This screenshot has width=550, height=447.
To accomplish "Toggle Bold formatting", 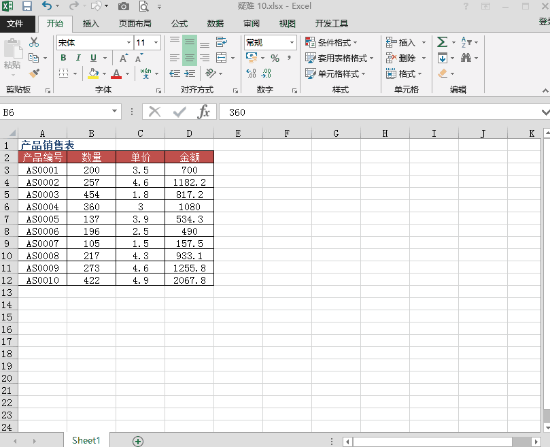I will pyautogui.click(x=63, y=58).
